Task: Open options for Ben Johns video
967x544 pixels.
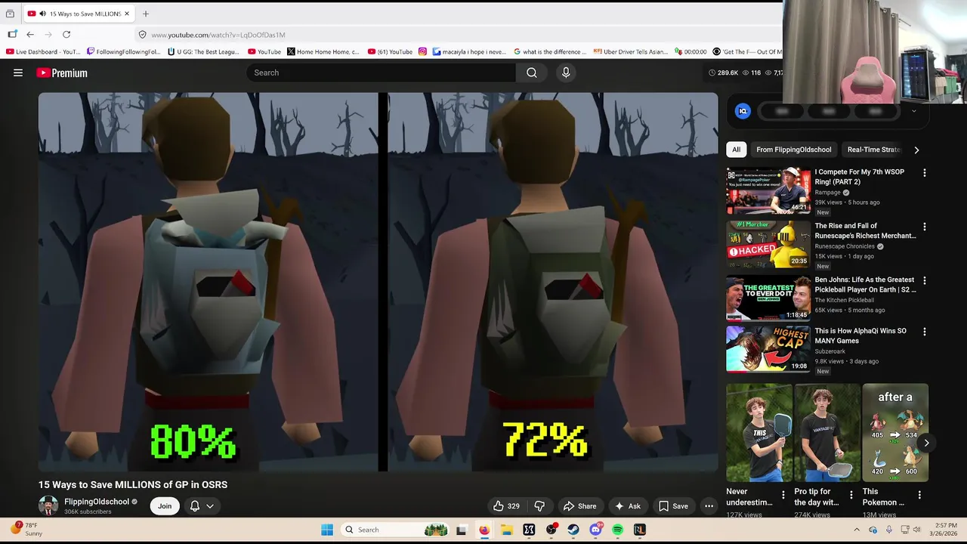Action: [x=924, y=280]
